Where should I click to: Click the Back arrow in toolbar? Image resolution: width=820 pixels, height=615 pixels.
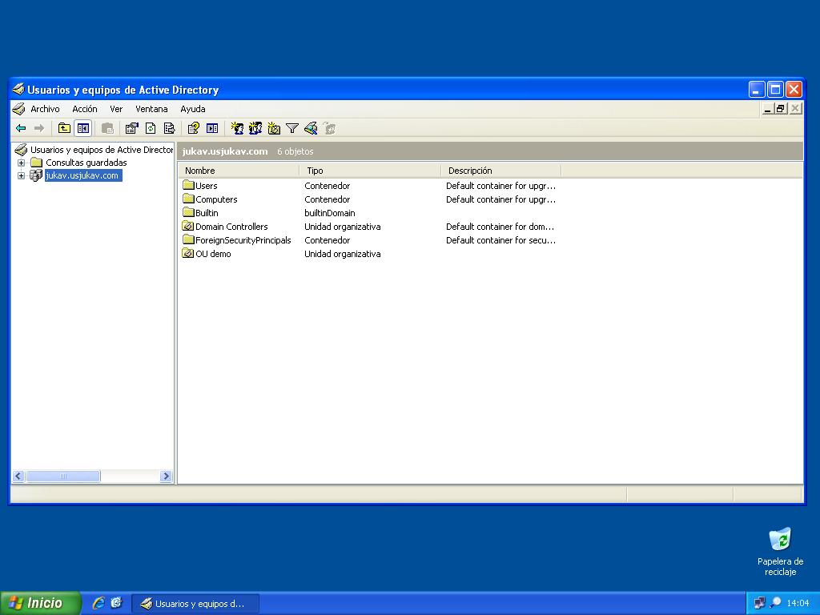[21, 128]
